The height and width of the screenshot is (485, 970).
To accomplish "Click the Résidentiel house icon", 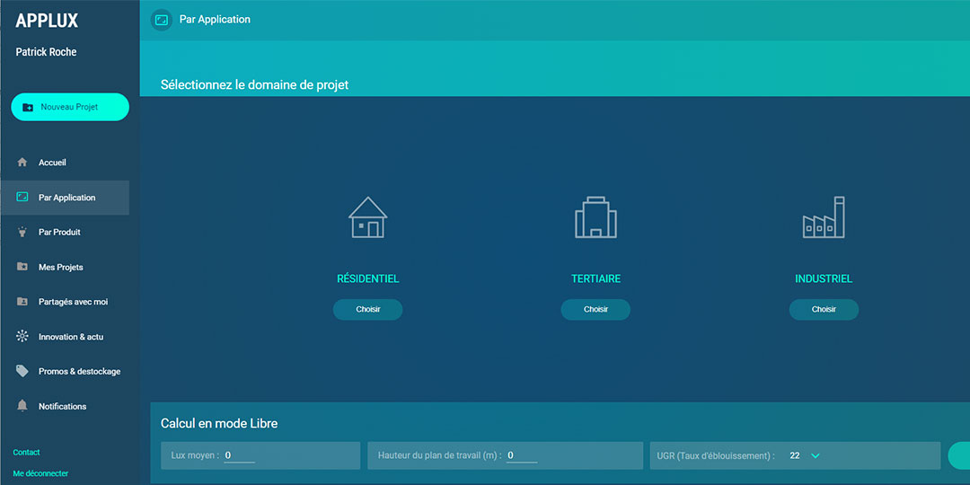I will coord(367,217).
